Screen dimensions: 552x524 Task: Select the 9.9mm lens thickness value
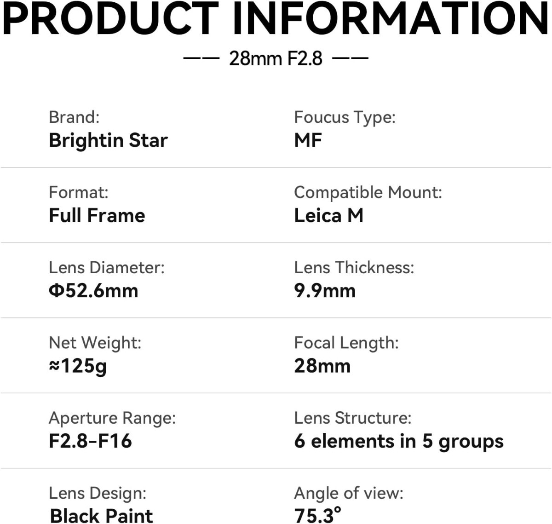pos(325,291)
